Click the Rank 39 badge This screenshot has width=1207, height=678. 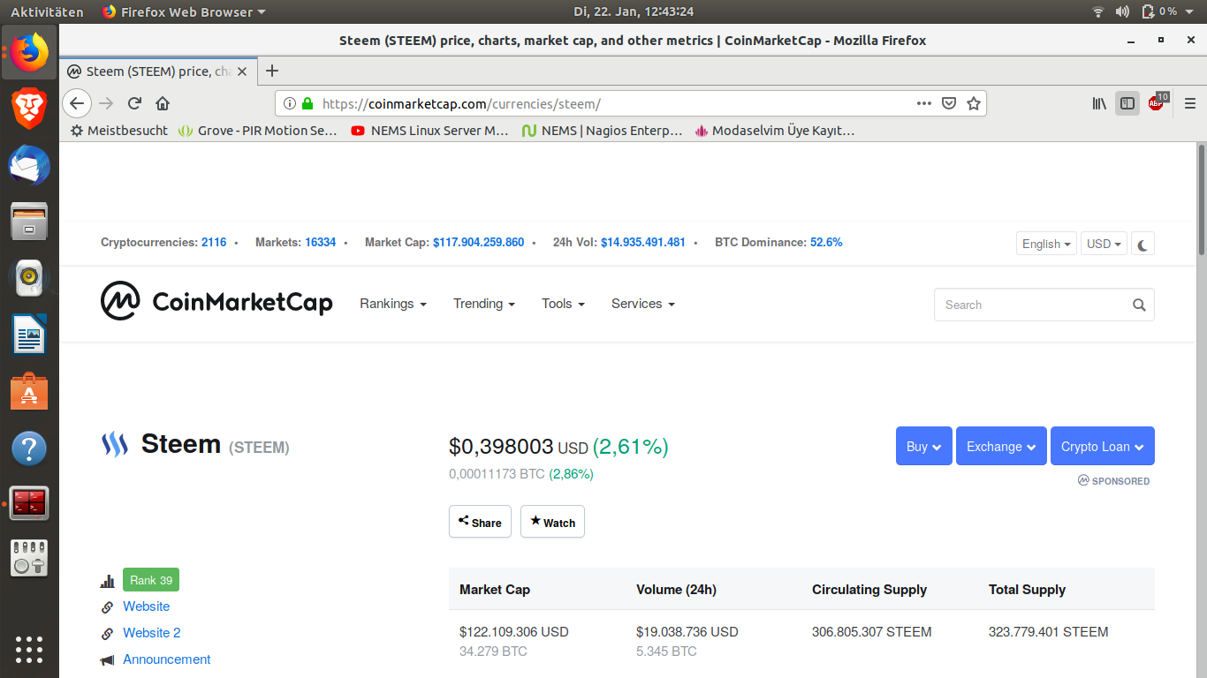[151, 580]
